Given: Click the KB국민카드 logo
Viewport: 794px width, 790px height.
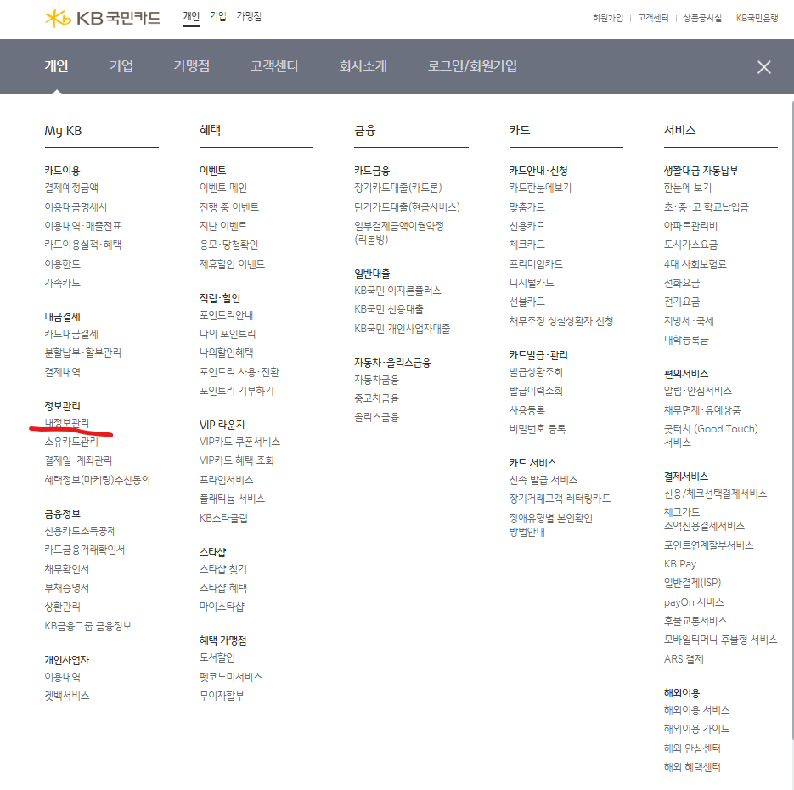Looking at the screenshot, I should (103, 18).
